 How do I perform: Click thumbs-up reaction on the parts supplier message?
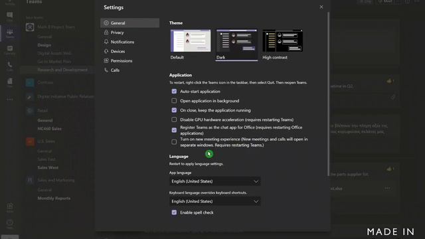390,169
